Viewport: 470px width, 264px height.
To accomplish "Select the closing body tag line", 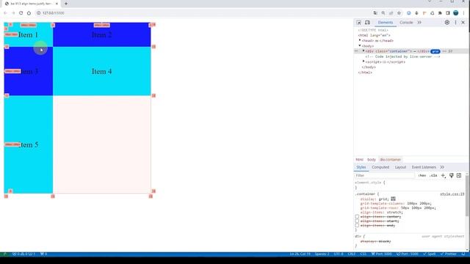I will [369, 67].
